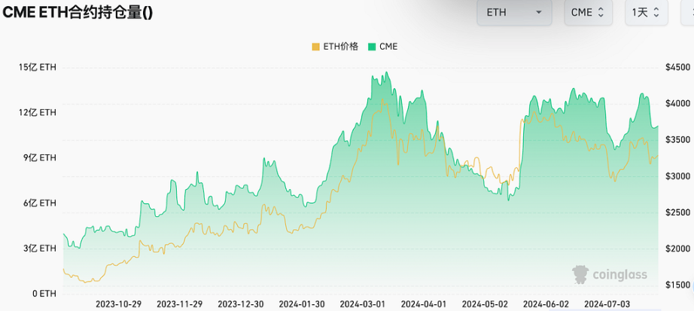694x311 pixels.
Task: Click the 2023-10-29 date label
Action: [x=119, y=304]
